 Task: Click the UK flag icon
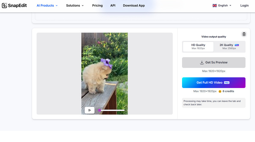(215, 6)
